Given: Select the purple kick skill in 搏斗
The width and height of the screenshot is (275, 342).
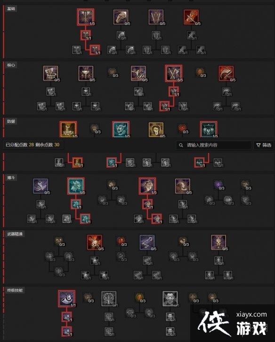Looking at the screenshot, I should pyautogui.click(x=40, y=186).
